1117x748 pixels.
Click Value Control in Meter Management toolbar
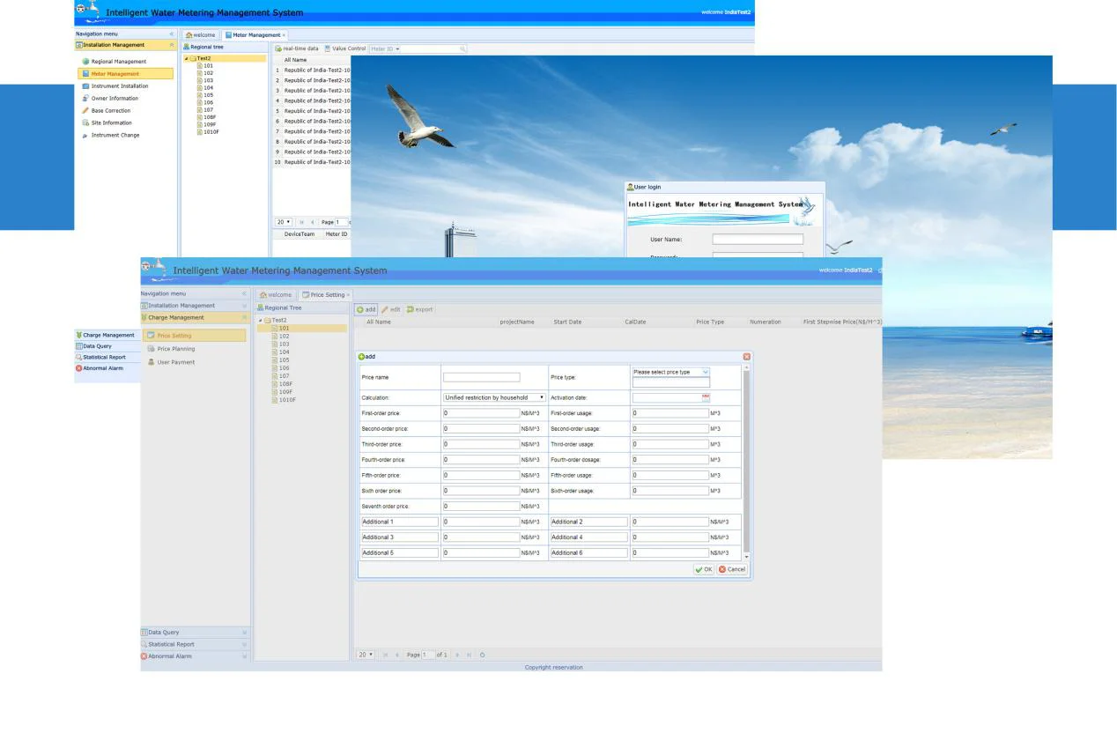pos(344,48)
